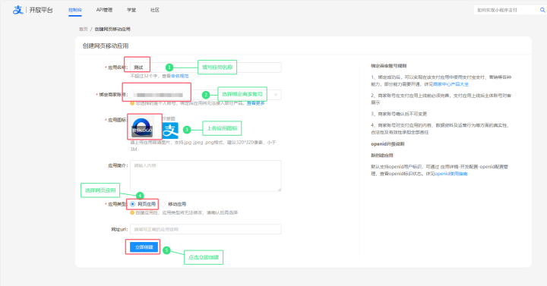Open the openid使用指南 link
This screenshot has height=286, width=547.
pyautogui.click(x=451, y=174)
